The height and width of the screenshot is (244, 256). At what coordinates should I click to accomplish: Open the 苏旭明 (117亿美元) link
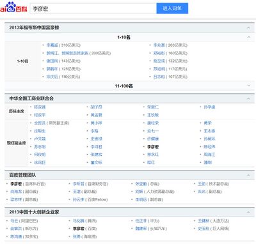159,69
